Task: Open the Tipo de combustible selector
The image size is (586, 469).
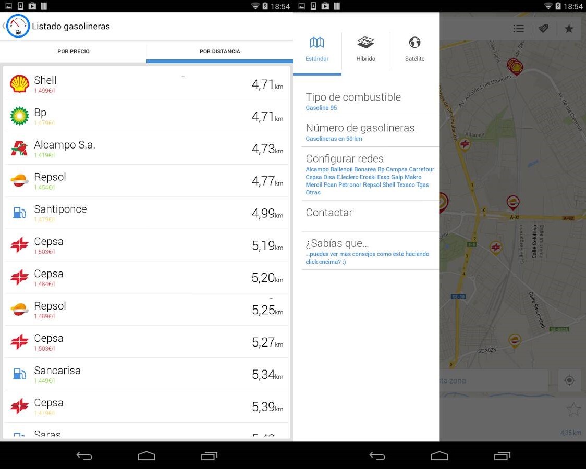Action: coord(370,102)
